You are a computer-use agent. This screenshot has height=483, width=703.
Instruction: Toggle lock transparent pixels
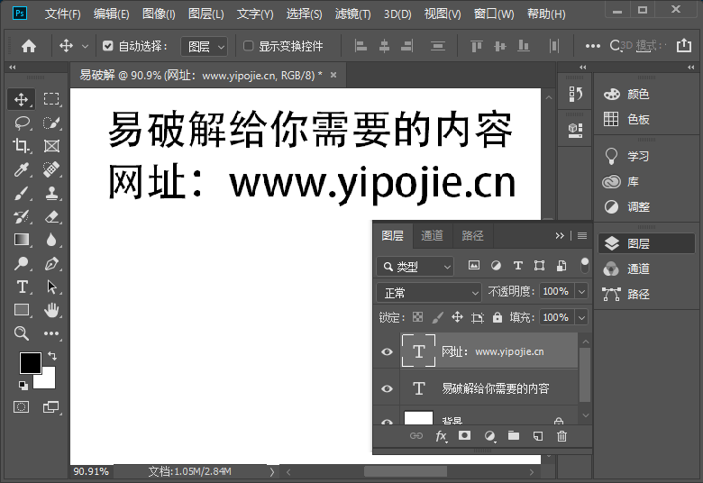(x=417, y=317)
